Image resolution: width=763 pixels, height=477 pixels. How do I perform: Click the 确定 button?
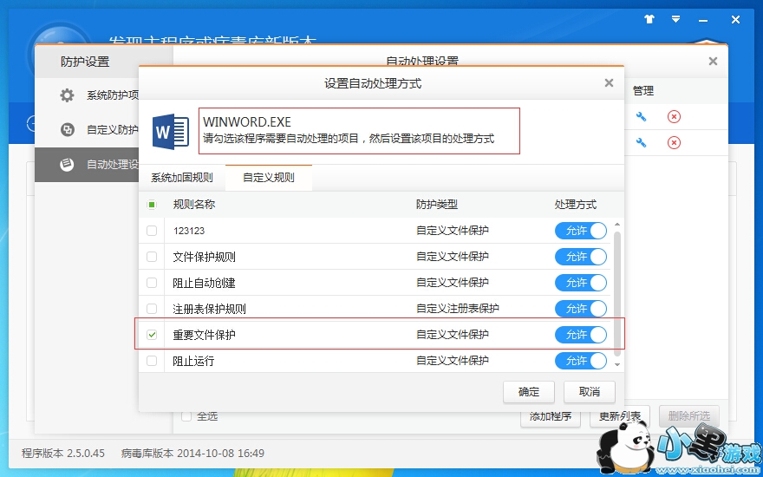point(529,392)
